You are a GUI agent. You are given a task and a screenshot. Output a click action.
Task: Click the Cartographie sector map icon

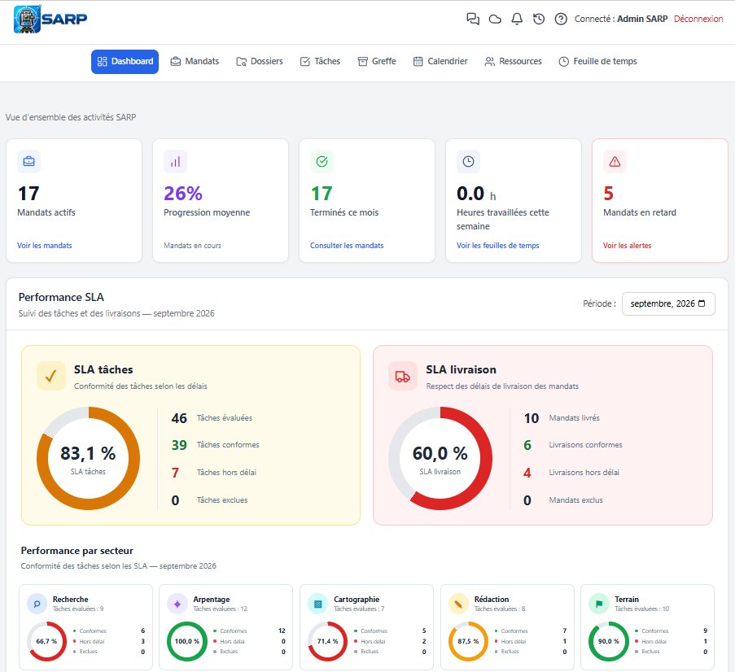tap(317, 604)
